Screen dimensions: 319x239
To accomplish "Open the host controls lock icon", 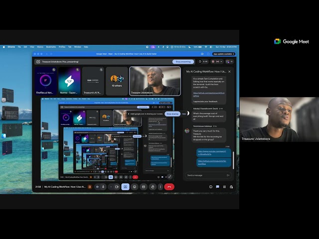I will coord(231,187).
